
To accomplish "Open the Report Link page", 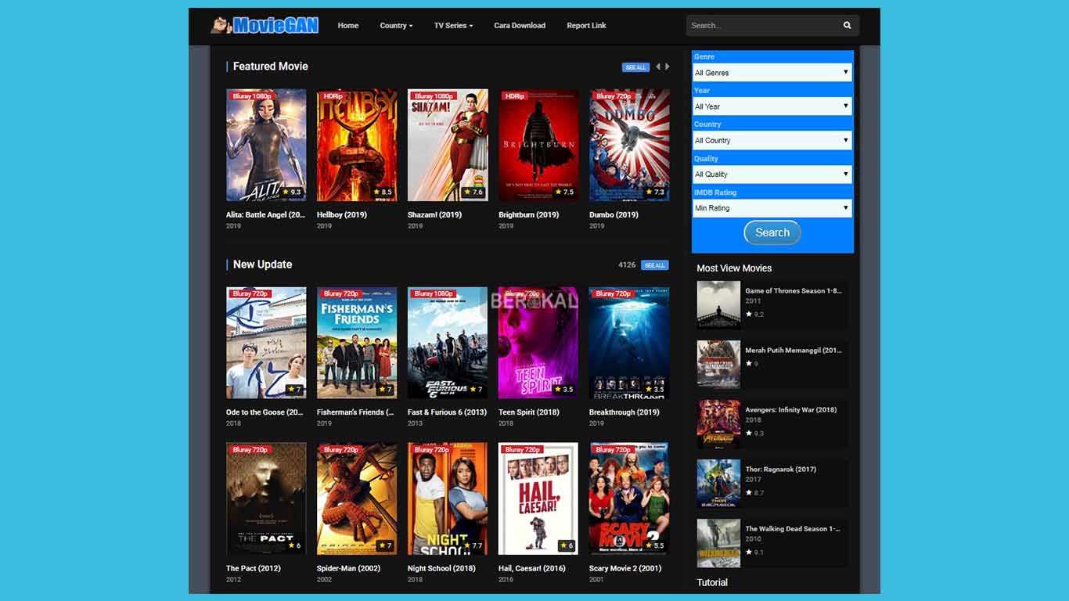I will [x=586, y=25].
